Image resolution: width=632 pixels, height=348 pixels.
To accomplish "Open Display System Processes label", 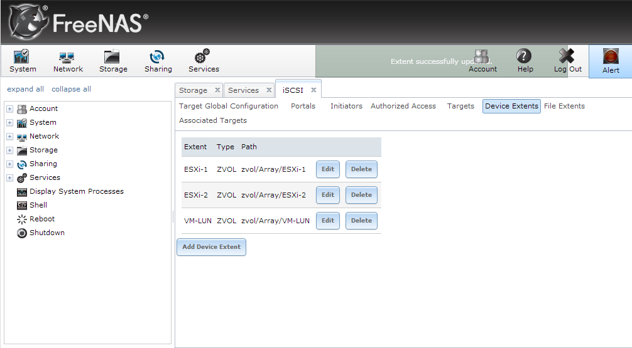I will coord(77,191).
